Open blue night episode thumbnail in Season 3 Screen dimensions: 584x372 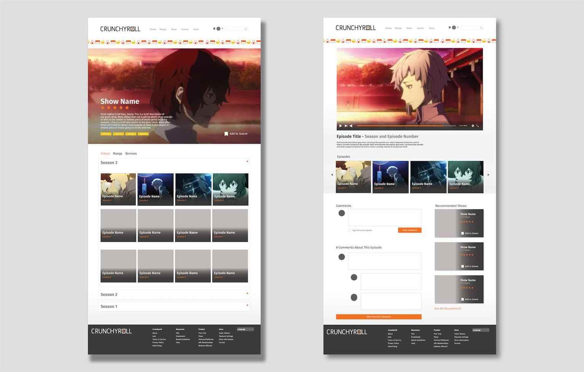pyautogui.click(x=156, y=189)
